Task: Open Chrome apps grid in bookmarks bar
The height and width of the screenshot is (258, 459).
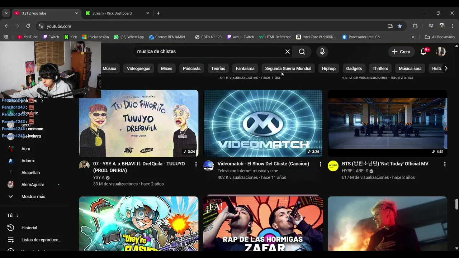Action: point(6,37)
